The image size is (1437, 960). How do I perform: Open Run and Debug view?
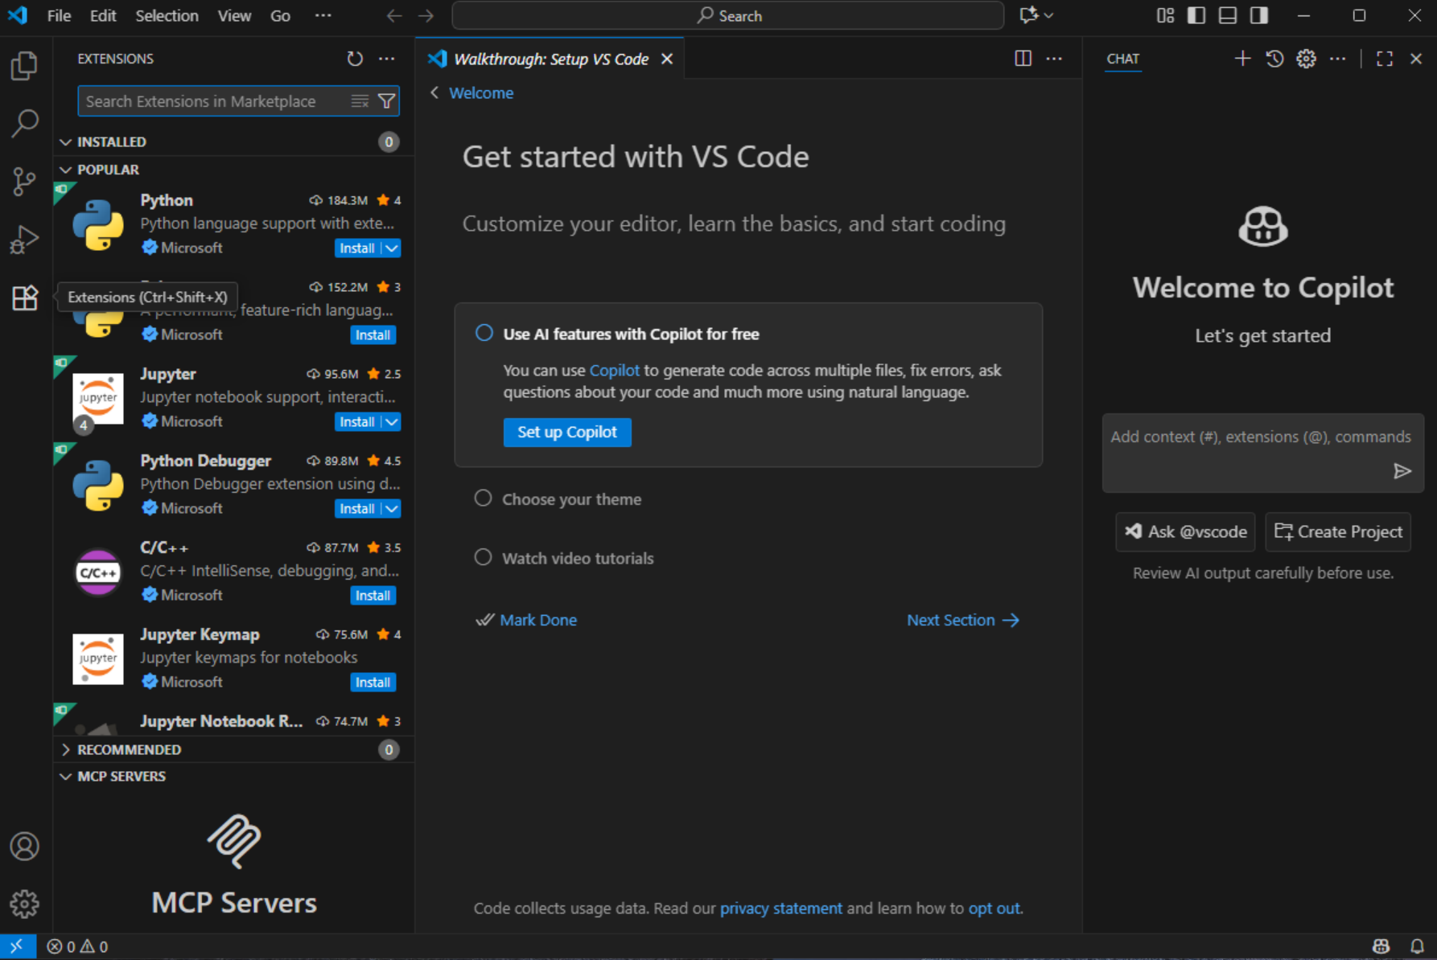point(24,239)
